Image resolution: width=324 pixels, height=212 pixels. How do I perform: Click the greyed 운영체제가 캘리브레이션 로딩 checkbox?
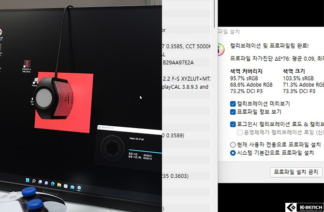(x=240, y=132)
